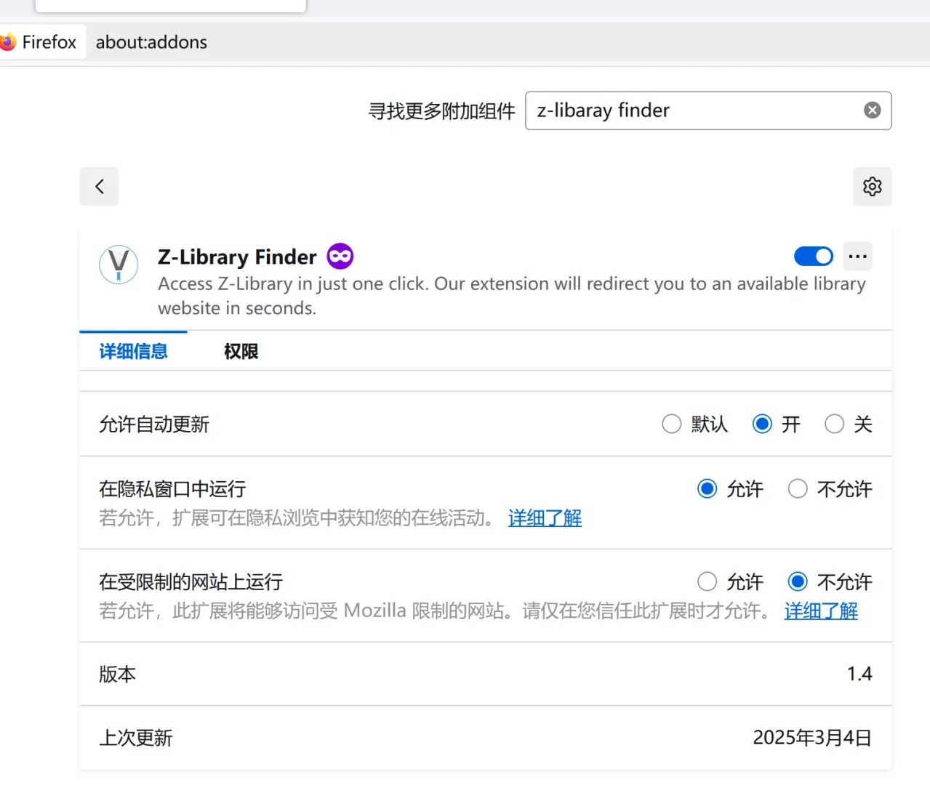The image size is (930, 785).
Task: Click the about:addons address text
Action: tap(151, 42)
